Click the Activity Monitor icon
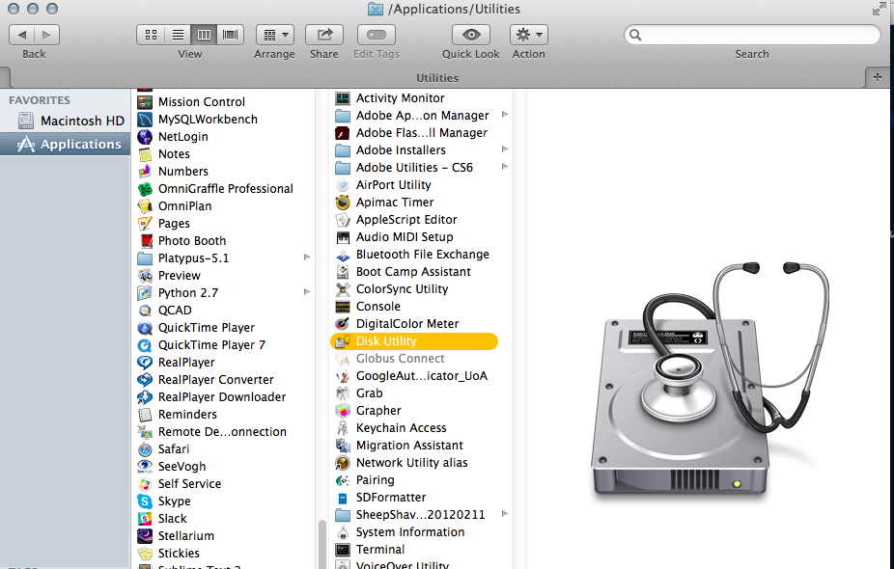This screenshot has width=894, height=569. (343, 98)
